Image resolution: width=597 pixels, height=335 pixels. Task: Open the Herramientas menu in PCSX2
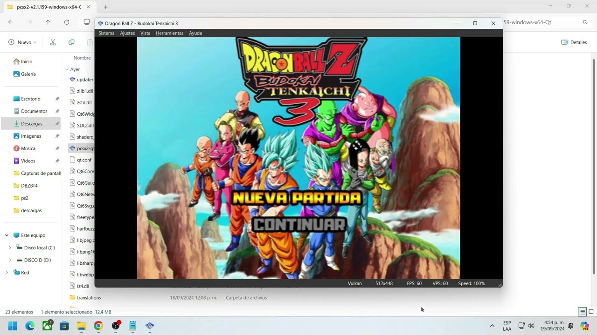pyautogui.click(x=170, y=33)
